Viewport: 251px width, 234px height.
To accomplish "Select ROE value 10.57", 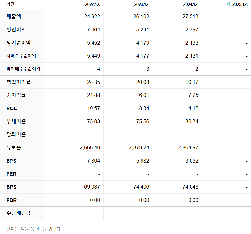I will (93, 108).
